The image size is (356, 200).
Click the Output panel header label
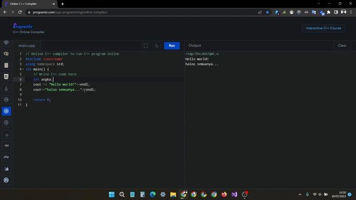click(195, 46)
